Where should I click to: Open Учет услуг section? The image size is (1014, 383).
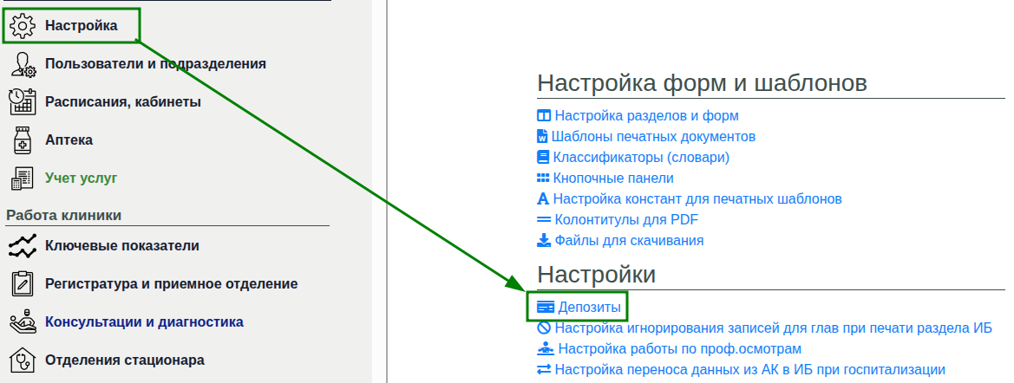tap(81, 179)
